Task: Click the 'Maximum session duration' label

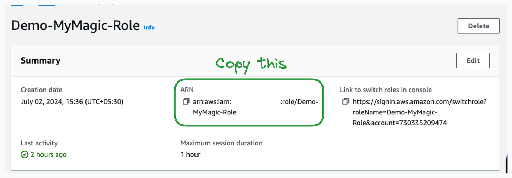Action: coord(222,143)
